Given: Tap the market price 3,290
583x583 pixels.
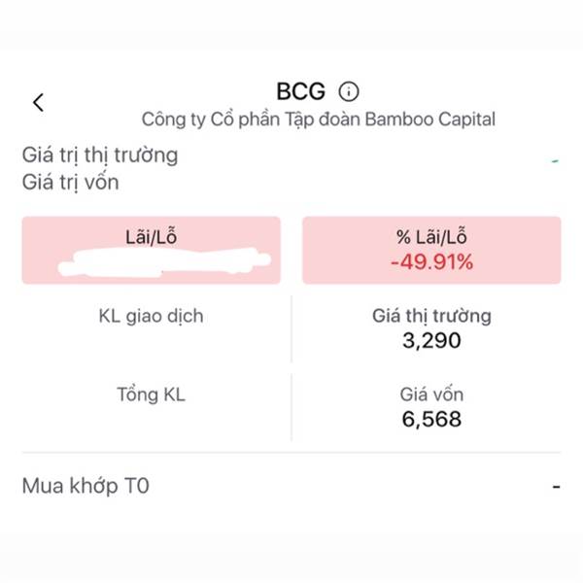Looking at the screenshot, I should 431,341.
